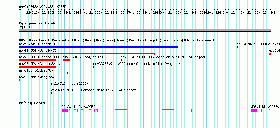
Task: Select the nsv3183 (Kidd2008) label
Action: click(36, 71)
